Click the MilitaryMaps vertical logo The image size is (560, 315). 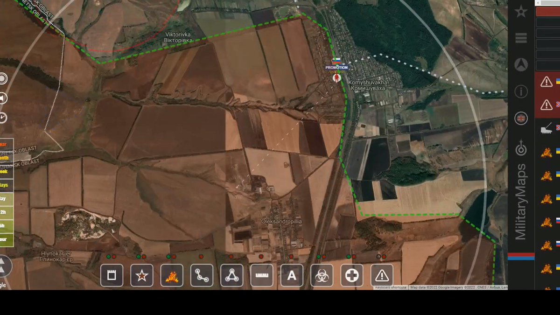click(521, 202)
